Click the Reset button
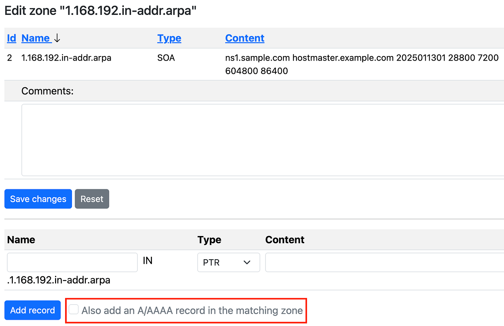Screen dimensions: 504x326 pos(92,199)
